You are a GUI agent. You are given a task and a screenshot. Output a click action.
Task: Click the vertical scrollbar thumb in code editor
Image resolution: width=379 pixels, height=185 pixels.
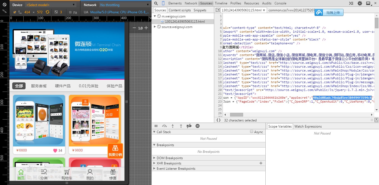(x=376, y=23)
